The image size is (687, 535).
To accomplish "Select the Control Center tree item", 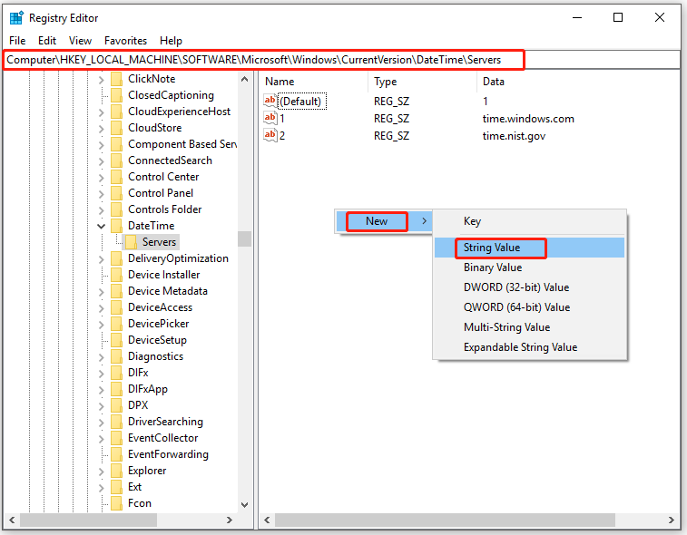I will [163, 177].
